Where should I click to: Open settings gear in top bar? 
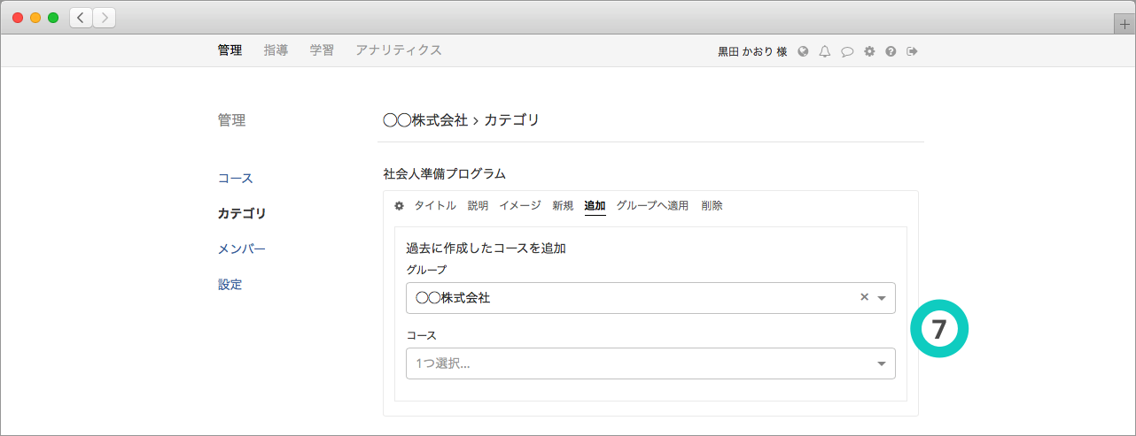pyautogui.click(x=869, y=51)
